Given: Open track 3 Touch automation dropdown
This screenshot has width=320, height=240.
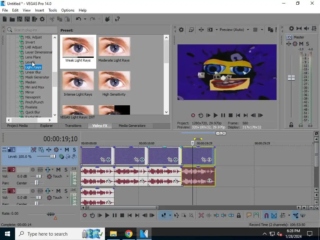Looking at the screenshot, I should coord(67,197).
